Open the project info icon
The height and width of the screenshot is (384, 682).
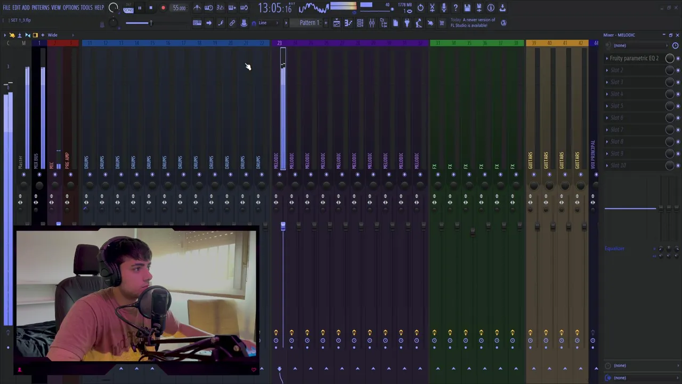[491, 8]
